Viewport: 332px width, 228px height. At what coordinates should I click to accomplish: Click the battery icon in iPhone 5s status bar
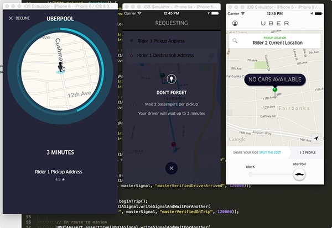click(x=215, y=13)
